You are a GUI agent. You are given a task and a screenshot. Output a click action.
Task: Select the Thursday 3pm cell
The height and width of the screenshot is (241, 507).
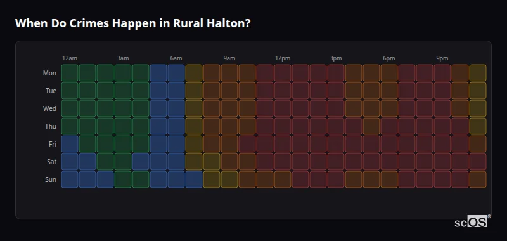pos(336,126)
